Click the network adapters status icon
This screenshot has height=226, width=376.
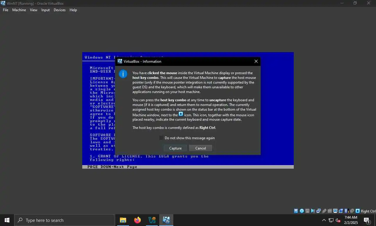coord(318,211)
